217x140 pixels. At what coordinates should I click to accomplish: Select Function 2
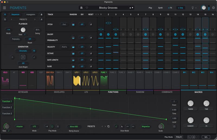click(7, 107)
